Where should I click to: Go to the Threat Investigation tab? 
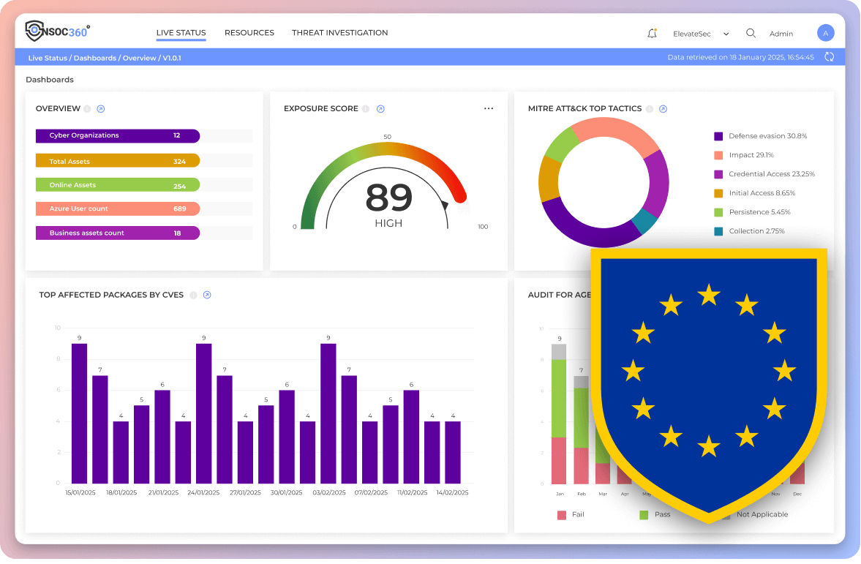(340, 33)
